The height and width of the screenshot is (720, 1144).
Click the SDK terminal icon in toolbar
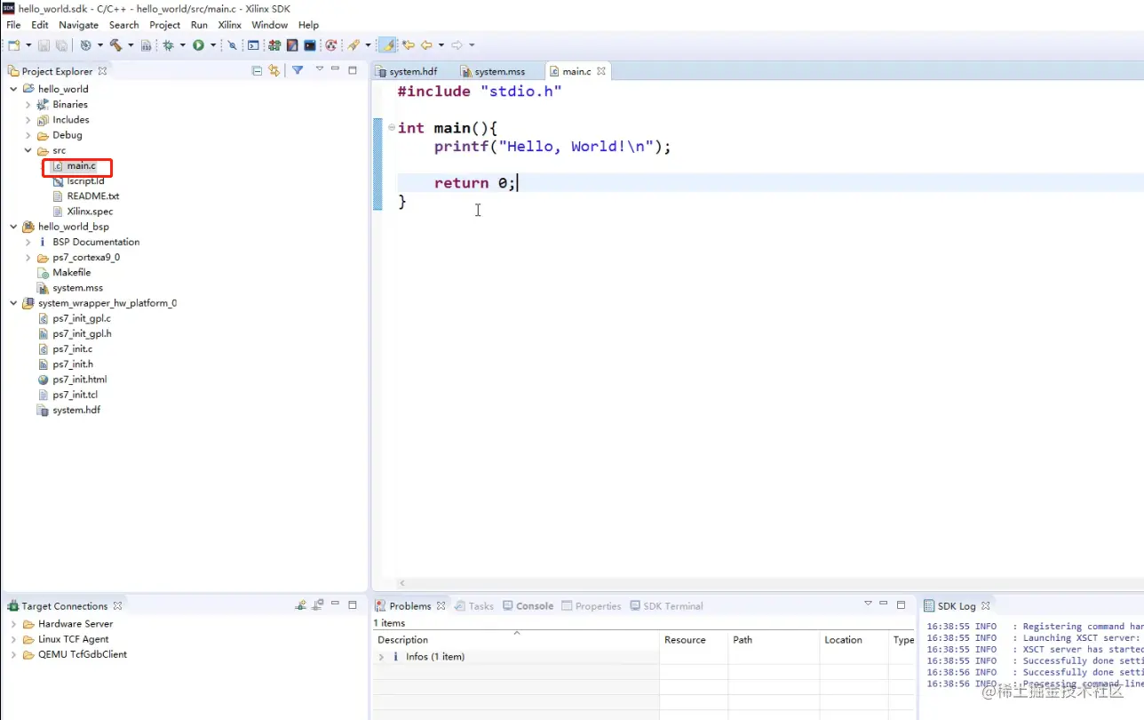(x=310, y=45)
